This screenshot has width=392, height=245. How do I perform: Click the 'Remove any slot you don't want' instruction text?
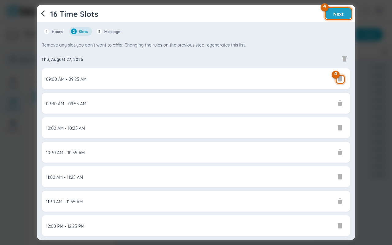click(144, 45)
